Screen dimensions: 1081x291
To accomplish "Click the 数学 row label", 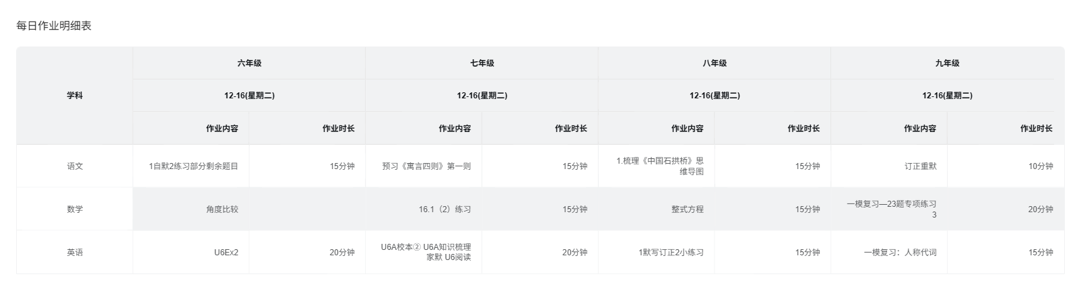I will [75, 209].
